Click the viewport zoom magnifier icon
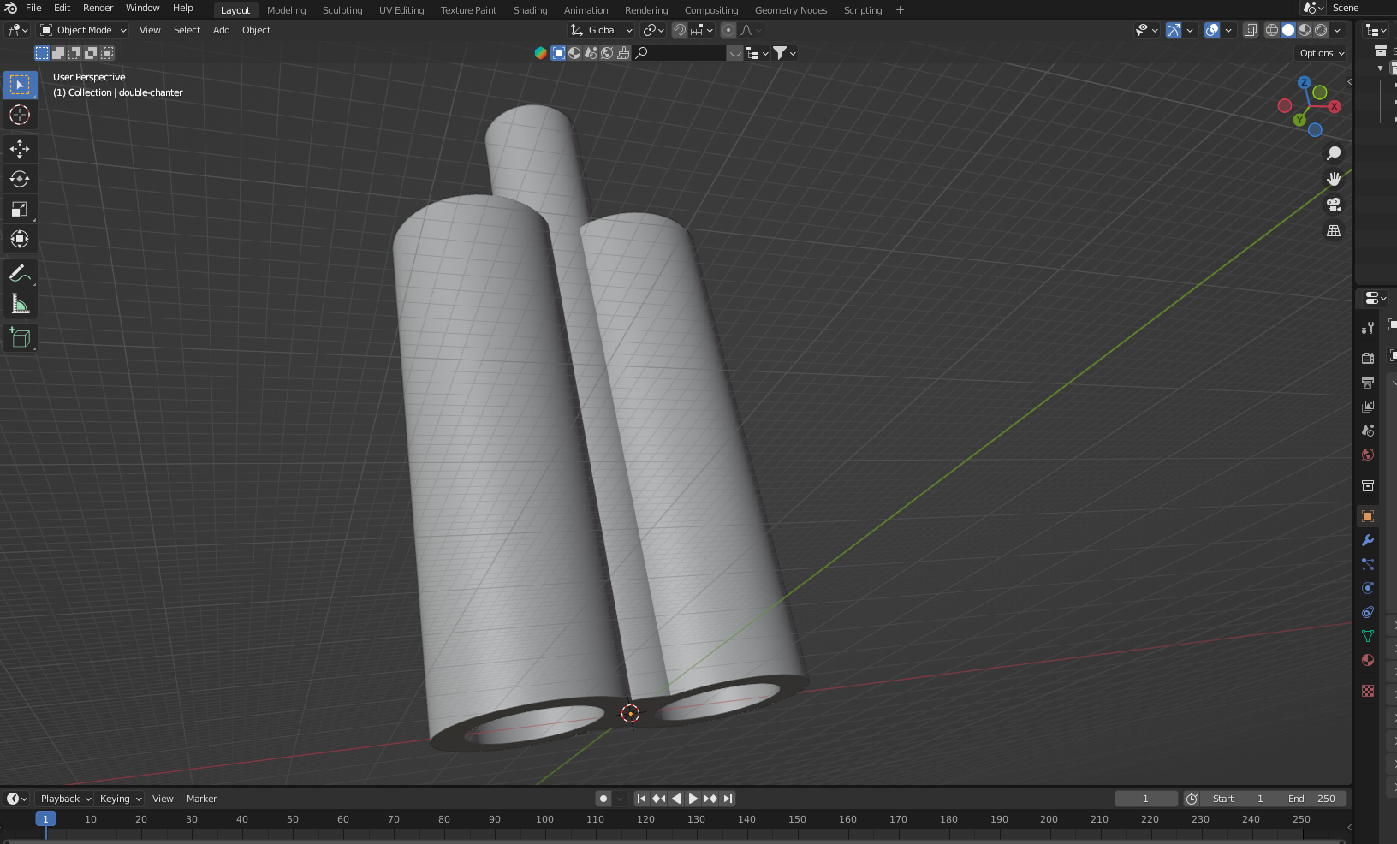 (1334, 153)
